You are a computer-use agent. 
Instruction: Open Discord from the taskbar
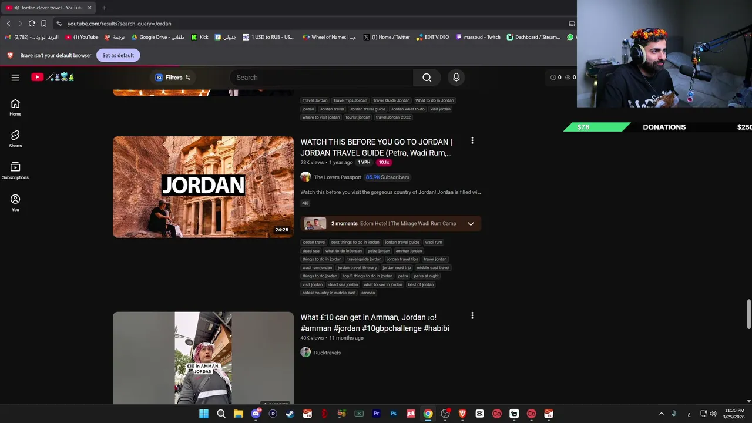click(256, 414)
